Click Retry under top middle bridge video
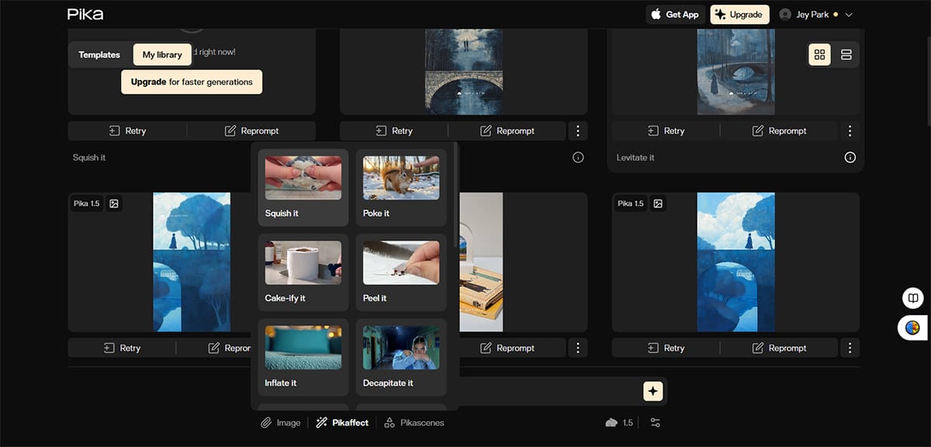 (x=394, y=130)
